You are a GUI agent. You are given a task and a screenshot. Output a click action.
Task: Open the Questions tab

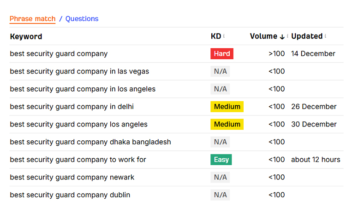pyautogui.click(x=82, y=19)
